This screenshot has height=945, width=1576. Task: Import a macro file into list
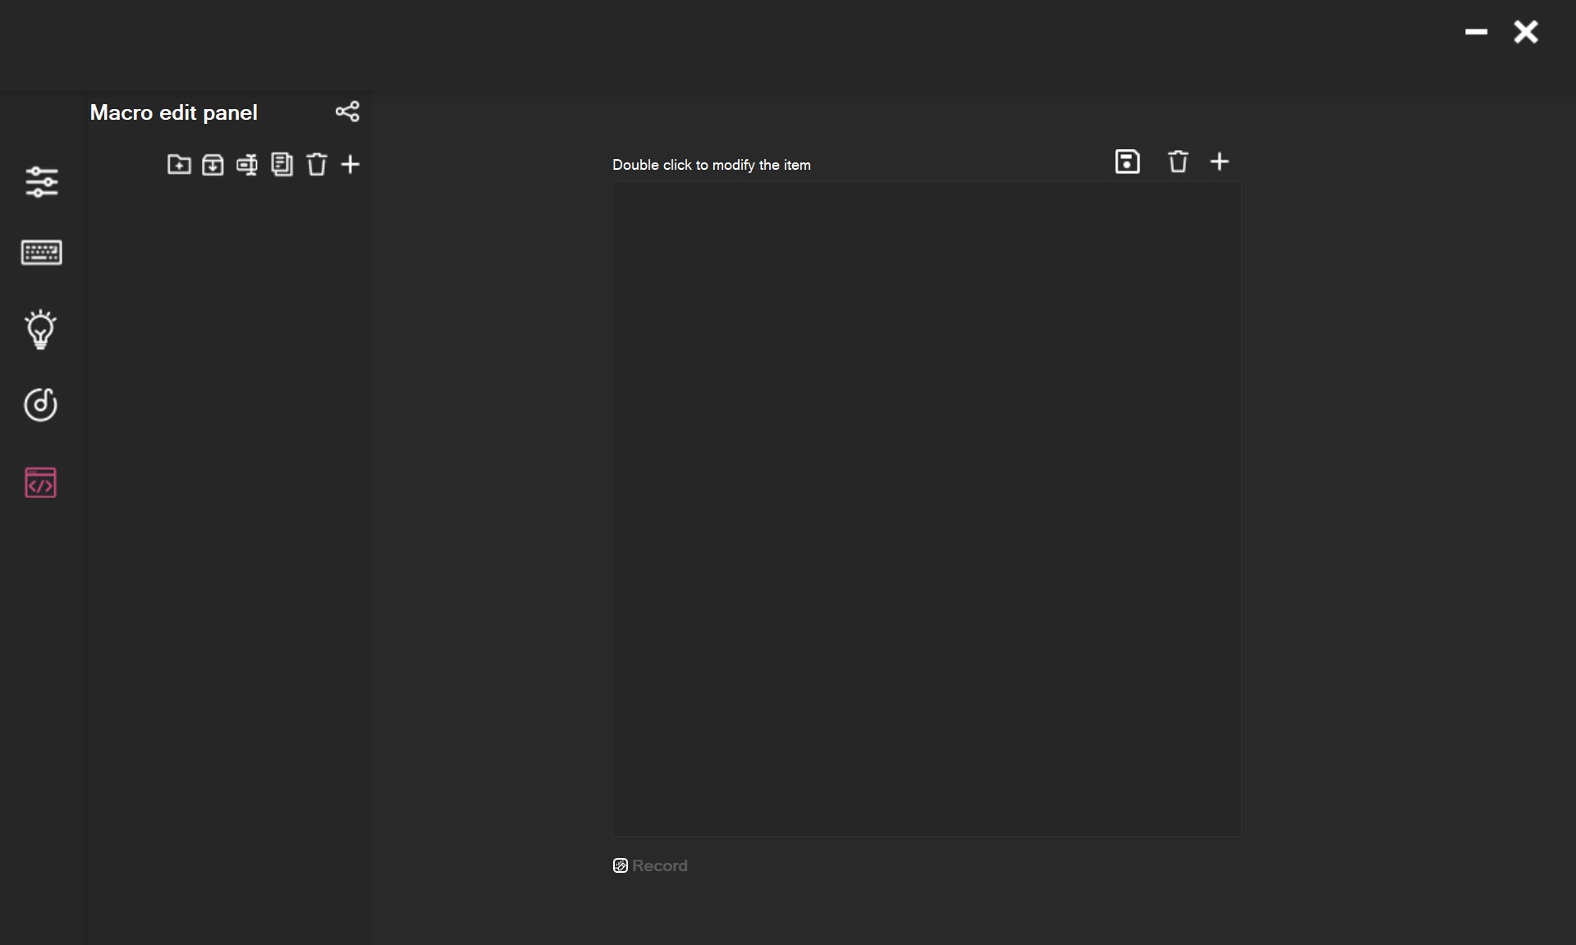pyautogui.click(x=213, y=164)
